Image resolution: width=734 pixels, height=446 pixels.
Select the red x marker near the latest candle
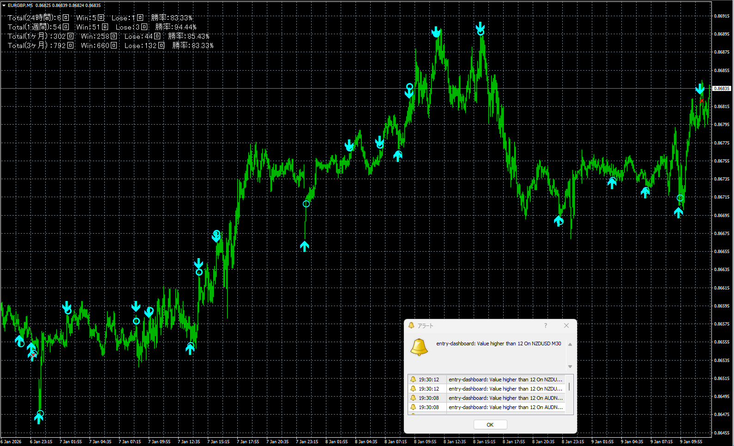(x=702, y=101)
